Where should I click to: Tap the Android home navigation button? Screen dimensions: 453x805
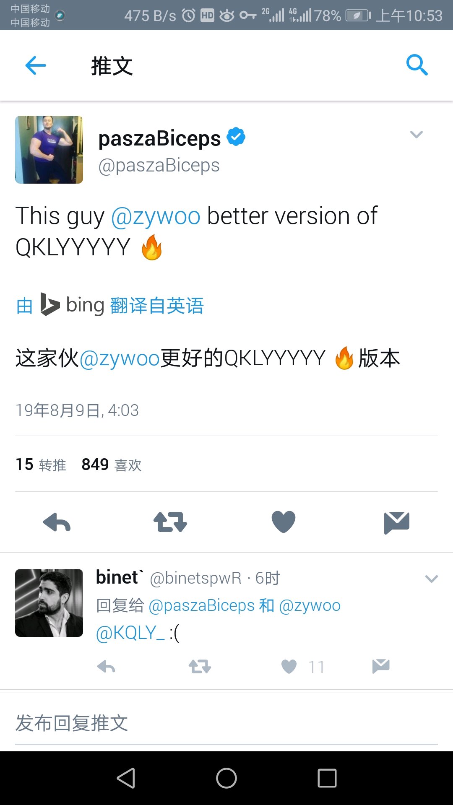[226, 778]
